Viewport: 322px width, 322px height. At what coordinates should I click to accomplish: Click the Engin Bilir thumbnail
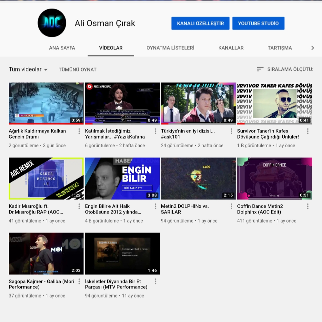122,179
